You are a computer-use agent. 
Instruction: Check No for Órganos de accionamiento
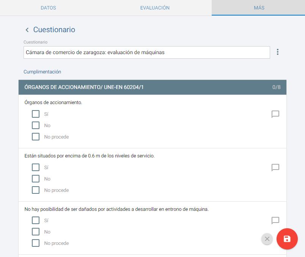click(36, 125)
